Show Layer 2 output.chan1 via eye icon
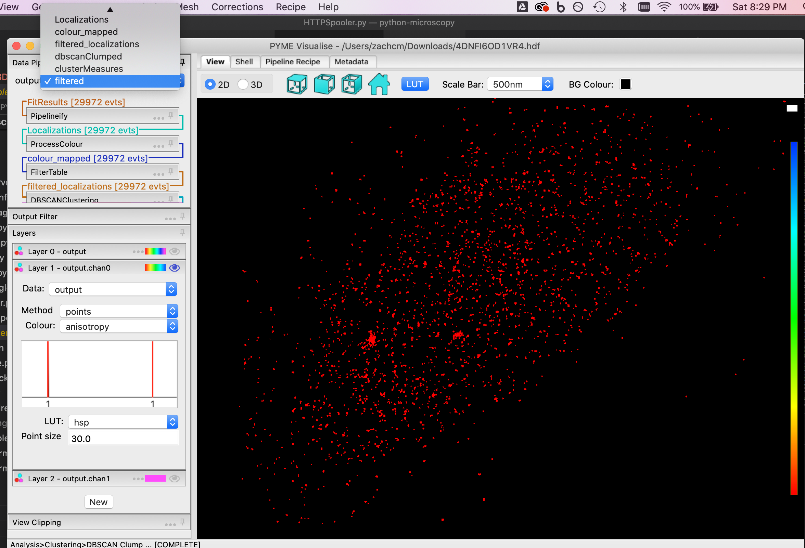Image resolution: width=805 pixels, height=548 pixels. pos(175,479)
